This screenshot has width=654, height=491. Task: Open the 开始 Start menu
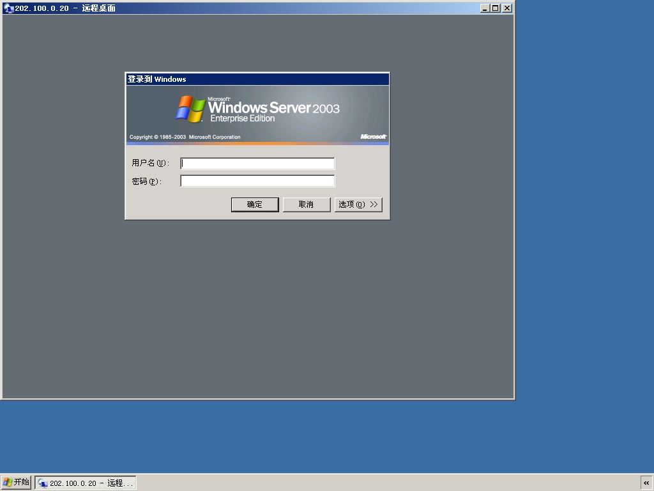[x=16, y=482]
